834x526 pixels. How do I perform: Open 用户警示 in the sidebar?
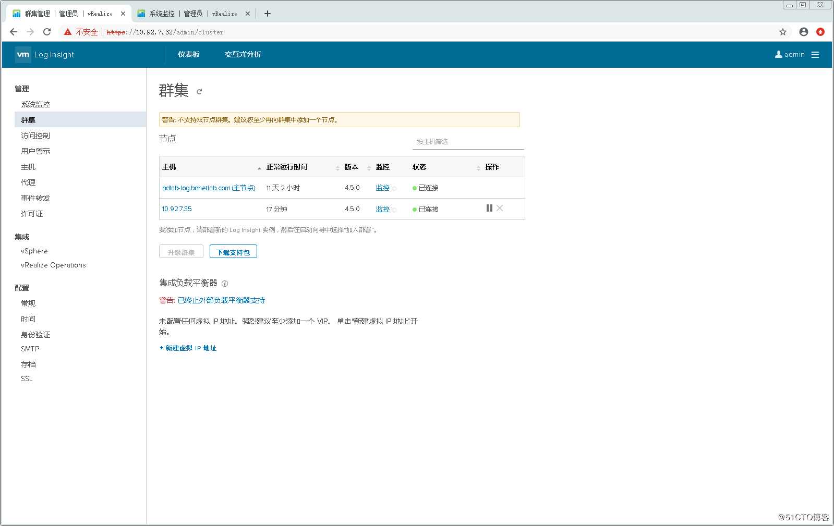(x=35, y=151)
